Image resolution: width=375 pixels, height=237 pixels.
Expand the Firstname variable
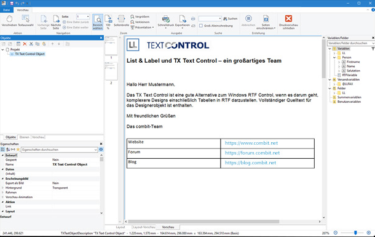(339, 62)
